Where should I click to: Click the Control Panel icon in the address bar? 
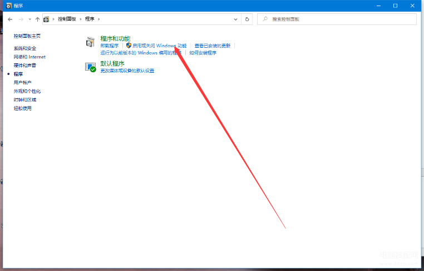(46, 19)
